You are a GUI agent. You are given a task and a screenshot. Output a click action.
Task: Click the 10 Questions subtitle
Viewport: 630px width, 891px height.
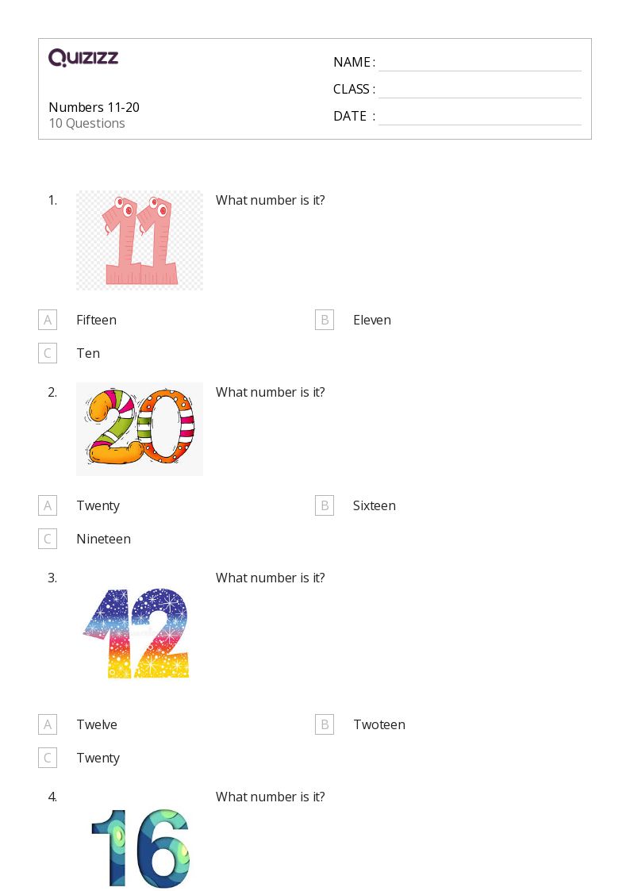tap(87, 123)
